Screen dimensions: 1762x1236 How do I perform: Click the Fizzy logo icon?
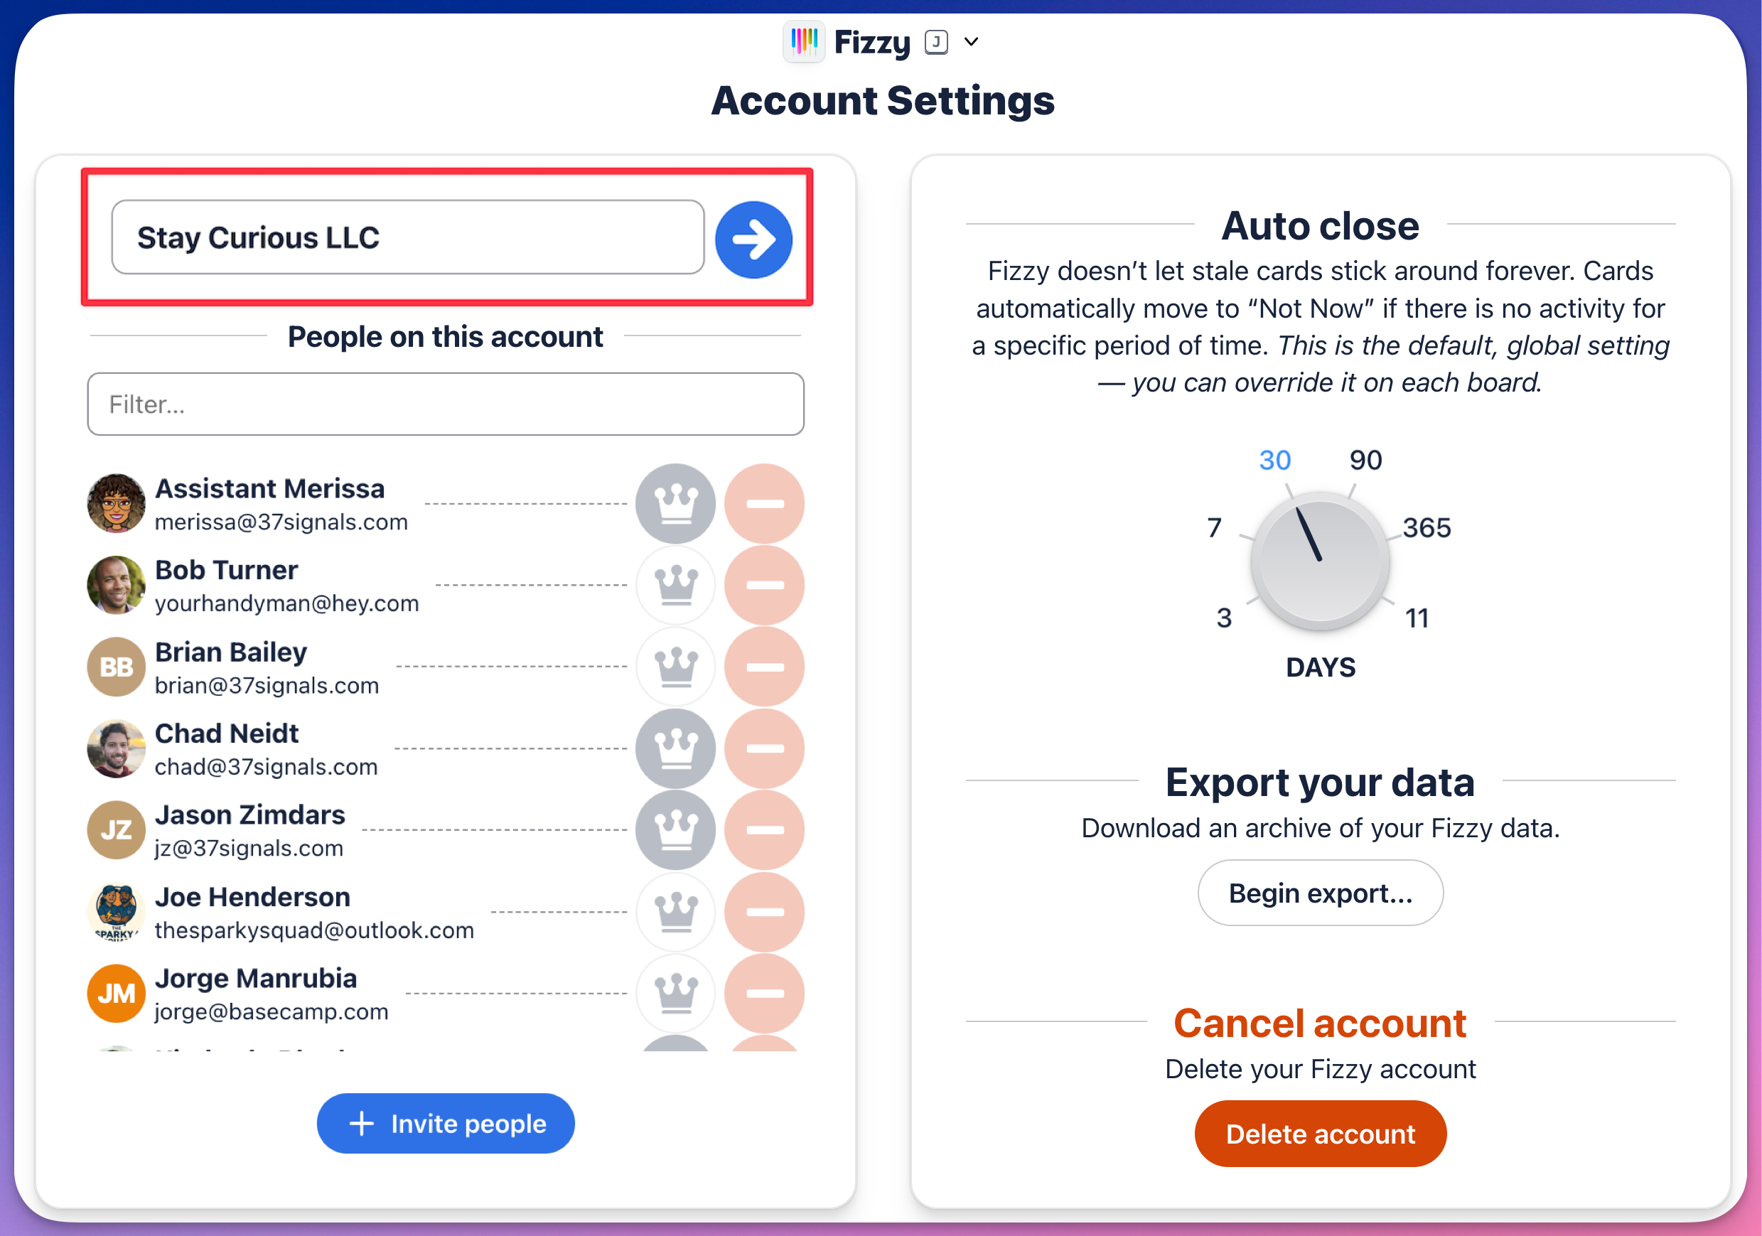point(803,41)
